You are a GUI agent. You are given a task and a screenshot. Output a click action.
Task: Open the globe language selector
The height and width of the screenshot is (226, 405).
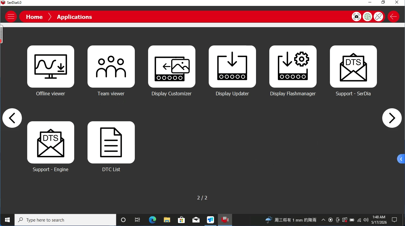(367, 17)
